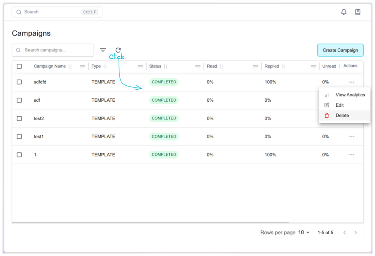Toggle the select-all campaigns checkbox
This screenshot has width=375, height=256.
19,66
